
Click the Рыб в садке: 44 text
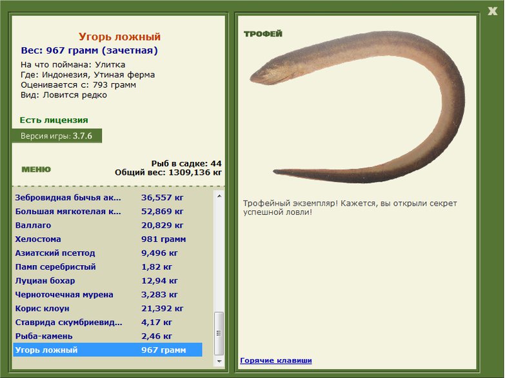(186, 163)
